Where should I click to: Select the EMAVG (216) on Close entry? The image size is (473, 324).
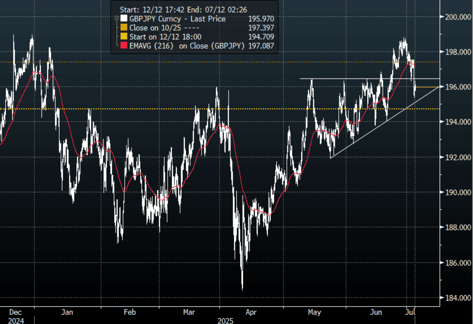187,46
